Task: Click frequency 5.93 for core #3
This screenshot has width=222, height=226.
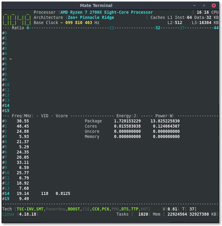Action: click(x=24, y=137)
